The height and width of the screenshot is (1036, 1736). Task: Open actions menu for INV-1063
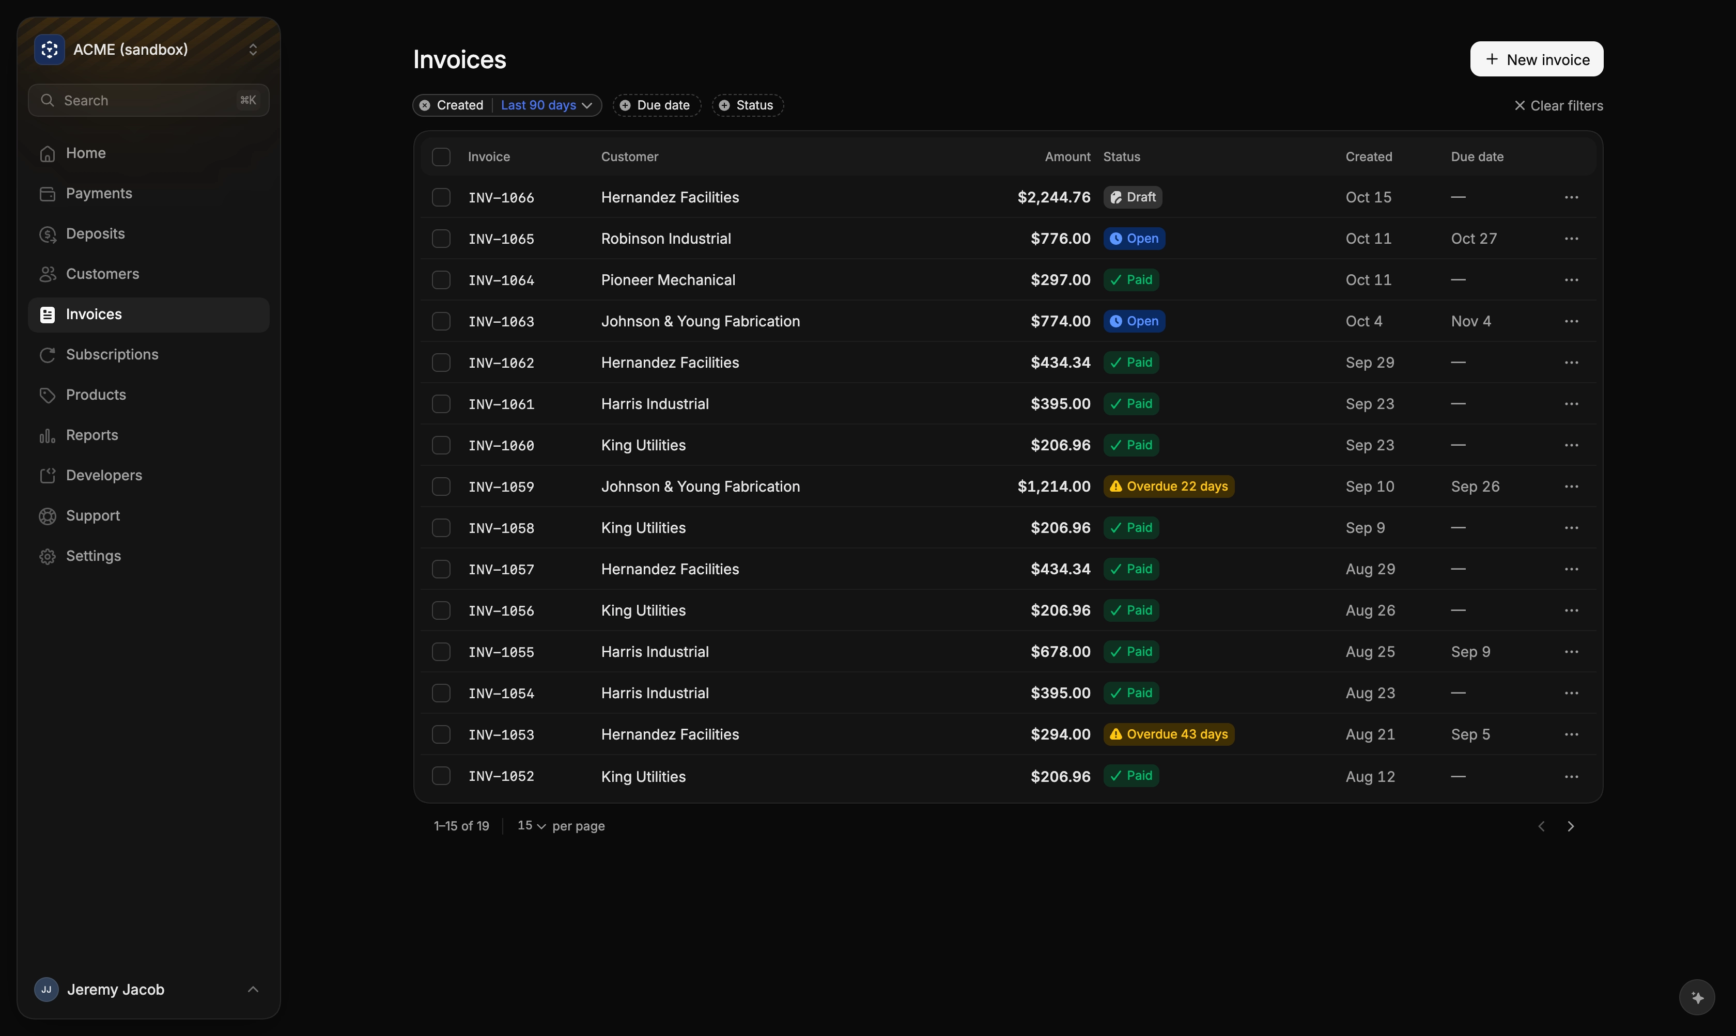click(1571, 321)
